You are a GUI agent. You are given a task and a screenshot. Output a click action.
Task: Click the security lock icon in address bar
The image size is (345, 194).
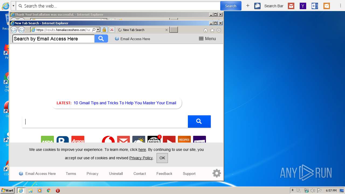(x=104, y=30)
